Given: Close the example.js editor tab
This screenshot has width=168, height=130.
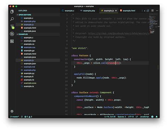Looking at the screenshot, I should pyautogui.click(x=116, y=11).
